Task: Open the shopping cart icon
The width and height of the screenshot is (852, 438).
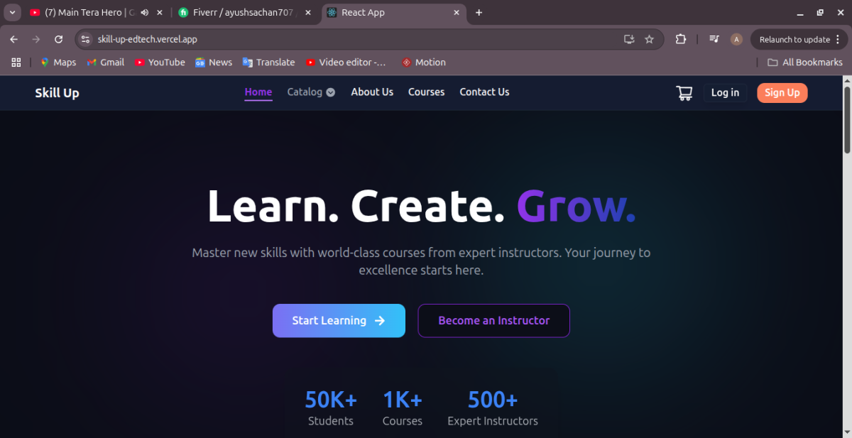Action: pyautogui.click(x=684, y=93)
